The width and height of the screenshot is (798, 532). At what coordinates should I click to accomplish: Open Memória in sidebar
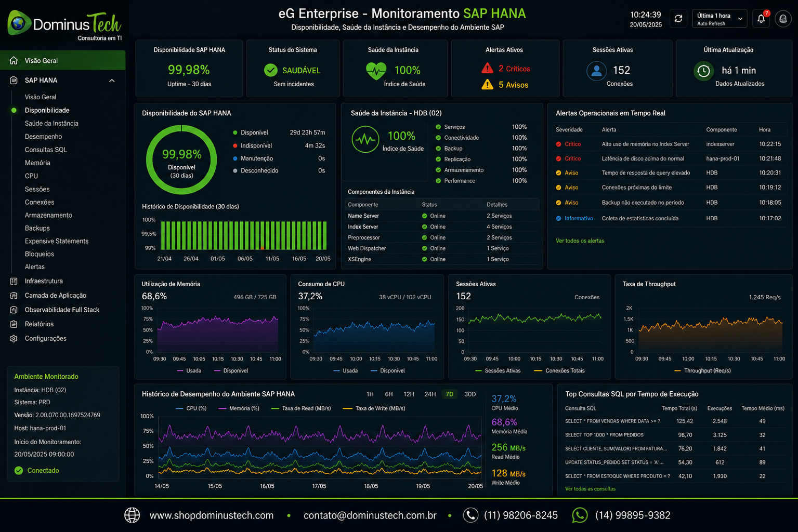coord(37,163)
